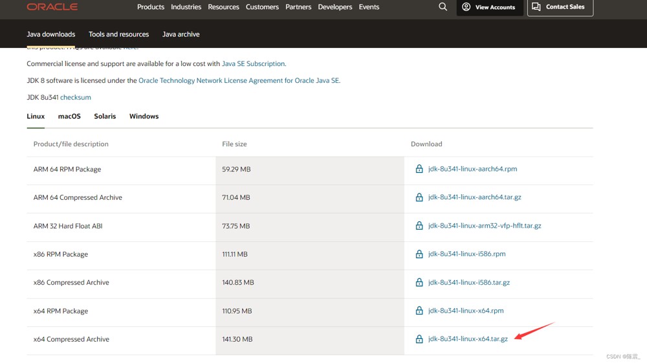Download jdk-8u341-linux-x64.tar.gz
Viewport: 647px width, 363px height.
468,339
